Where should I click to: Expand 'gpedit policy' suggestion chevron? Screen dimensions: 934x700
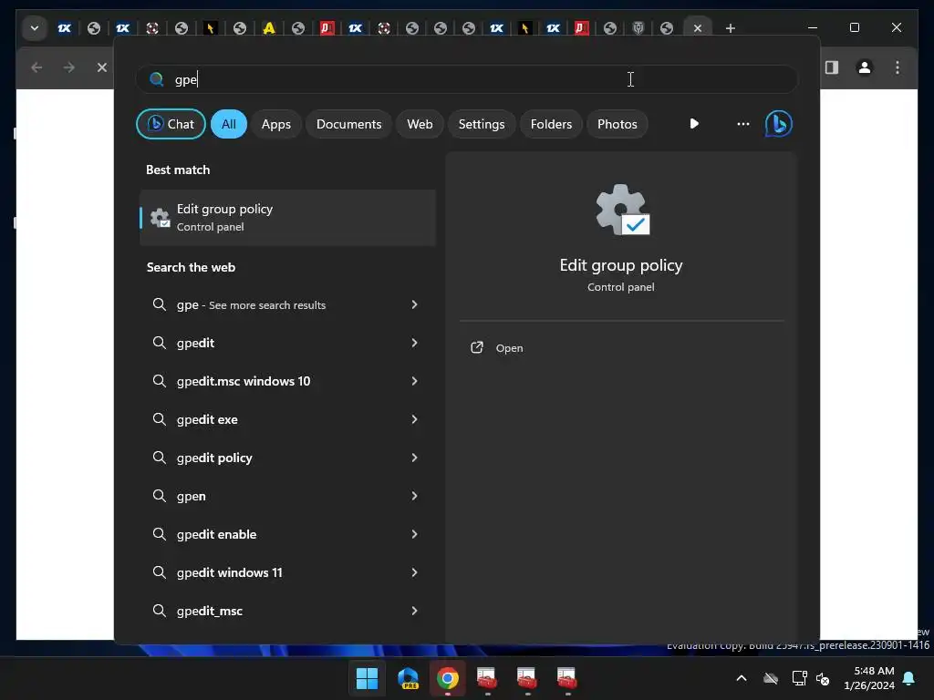click(x=415, y=458)
